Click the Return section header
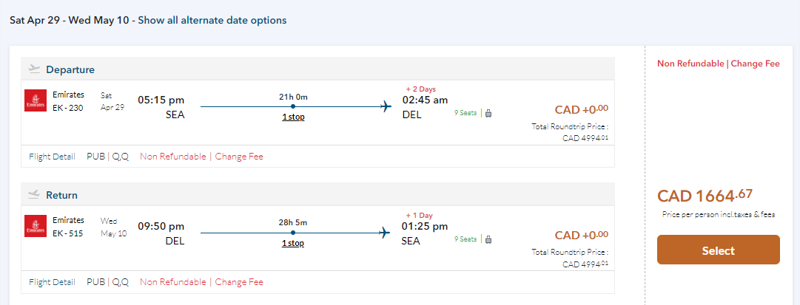Viewport: 800px width, 305px height. pyautogui.click(x=61, y=195)
